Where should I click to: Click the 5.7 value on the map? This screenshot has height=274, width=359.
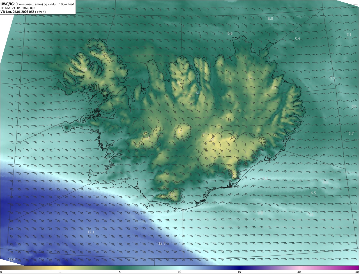point(351,133)
